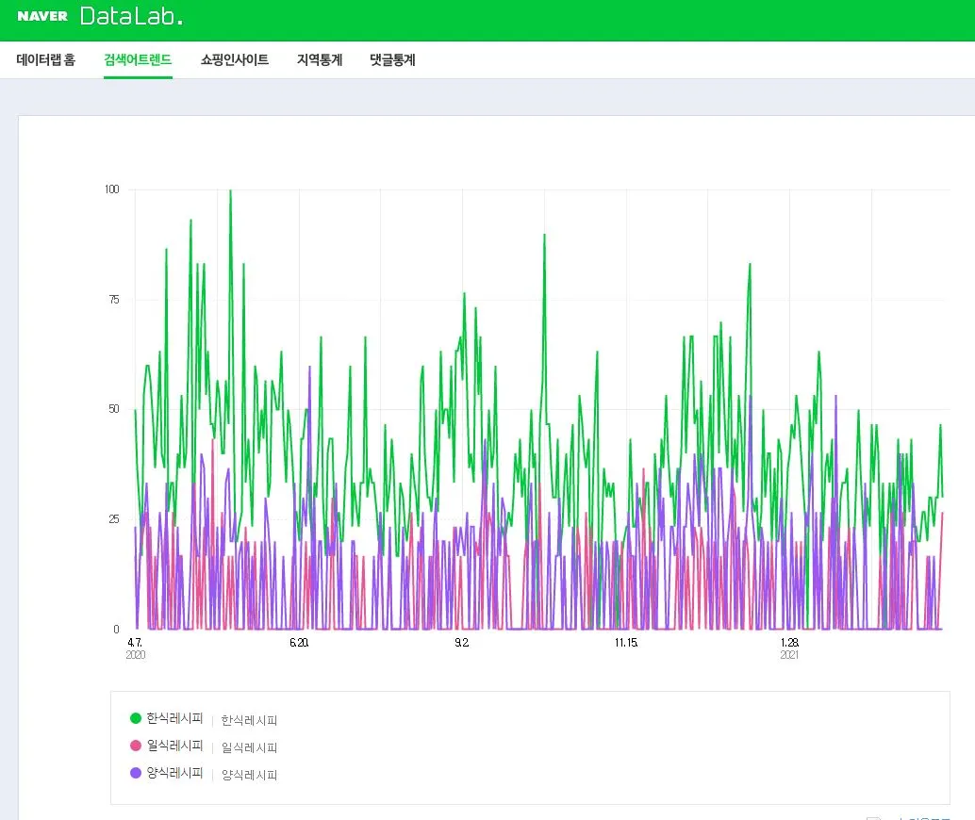Click the 9.2 date axis label
This screenshot has width=975, height=820.
(x=461, y=643)
